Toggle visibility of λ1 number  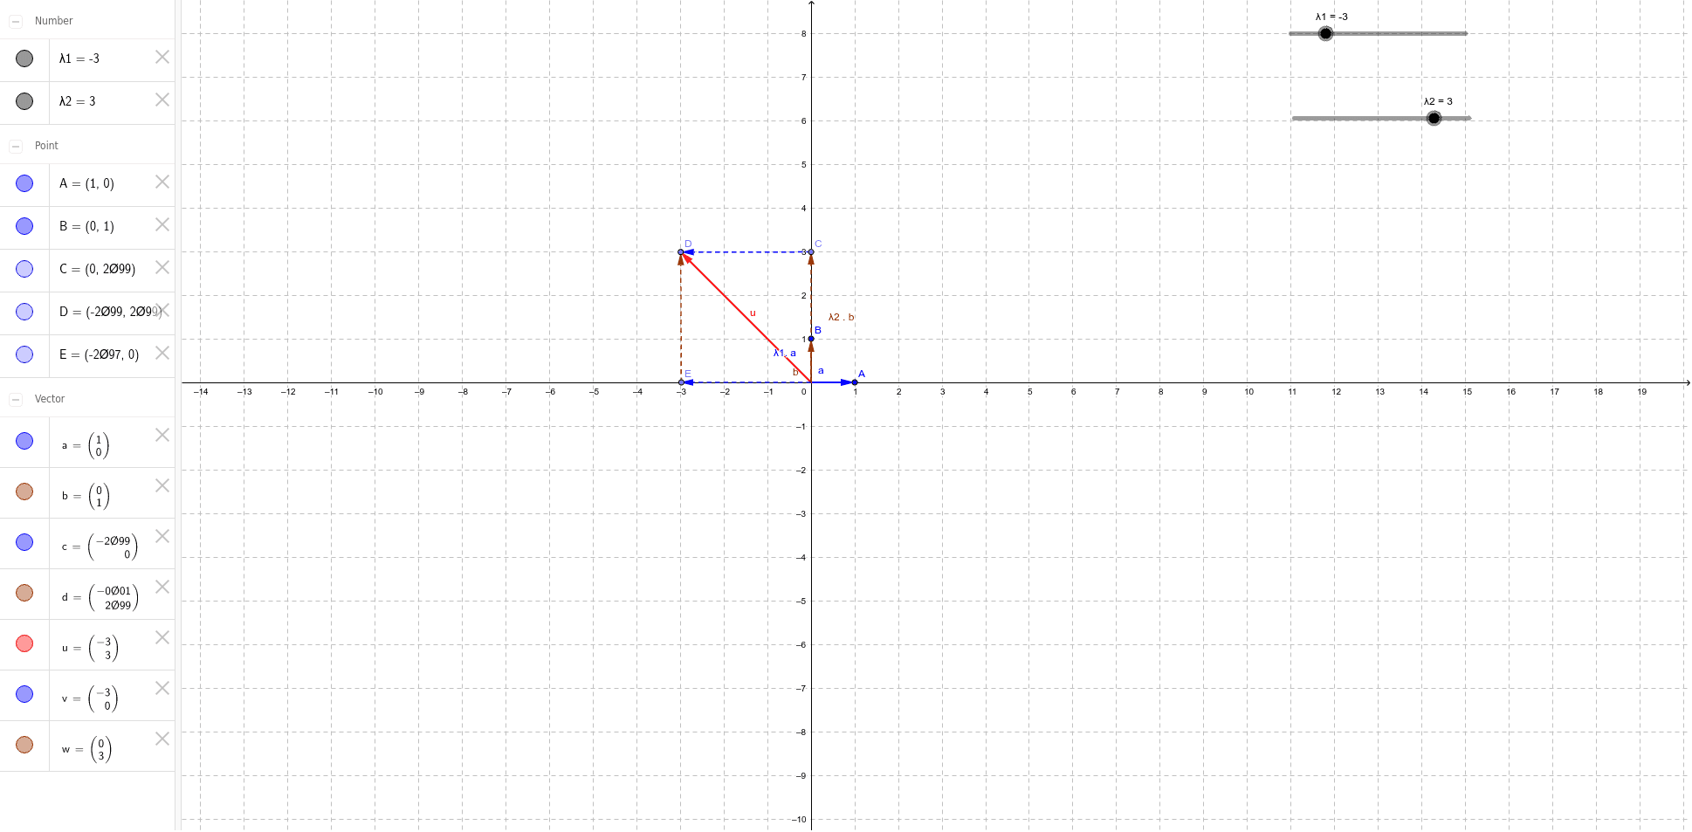24,58
